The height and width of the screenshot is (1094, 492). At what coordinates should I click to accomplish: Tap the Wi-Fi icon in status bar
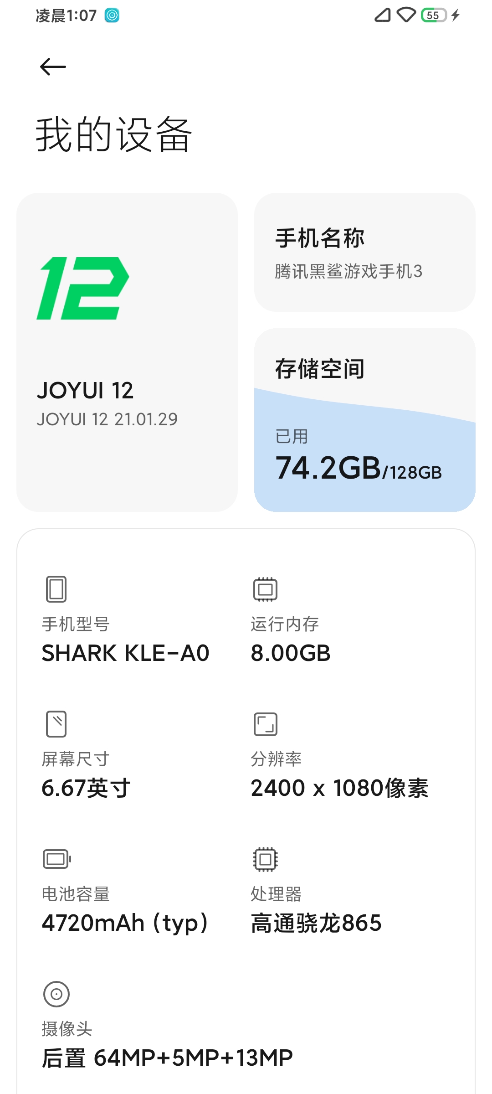tap(406, 15)
